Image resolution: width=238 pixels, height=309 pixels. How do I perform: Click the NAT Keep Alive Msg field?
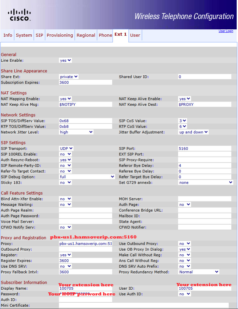(86, 104)
